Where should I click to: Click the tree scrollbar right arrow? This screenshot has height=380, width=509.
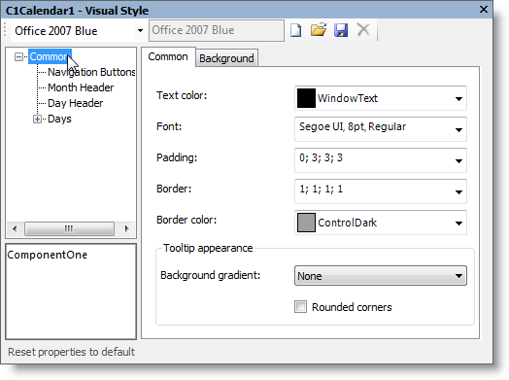click(126, 228)
